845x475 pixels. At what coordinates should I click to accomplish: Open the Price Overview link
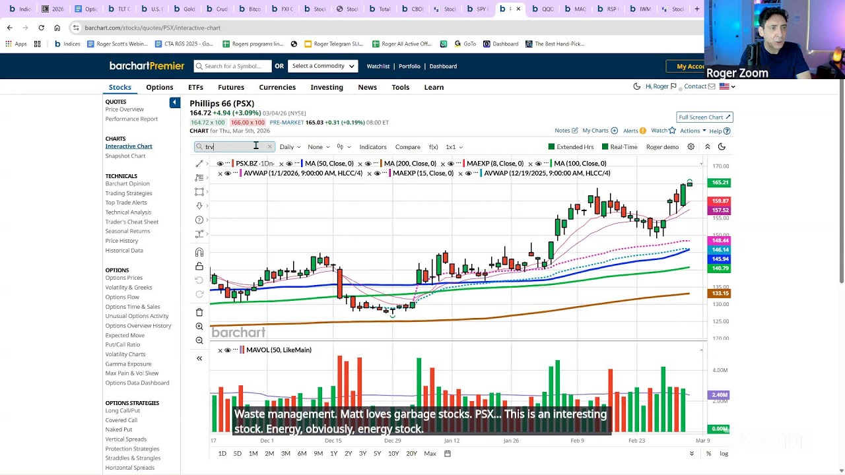click(125, 110)
